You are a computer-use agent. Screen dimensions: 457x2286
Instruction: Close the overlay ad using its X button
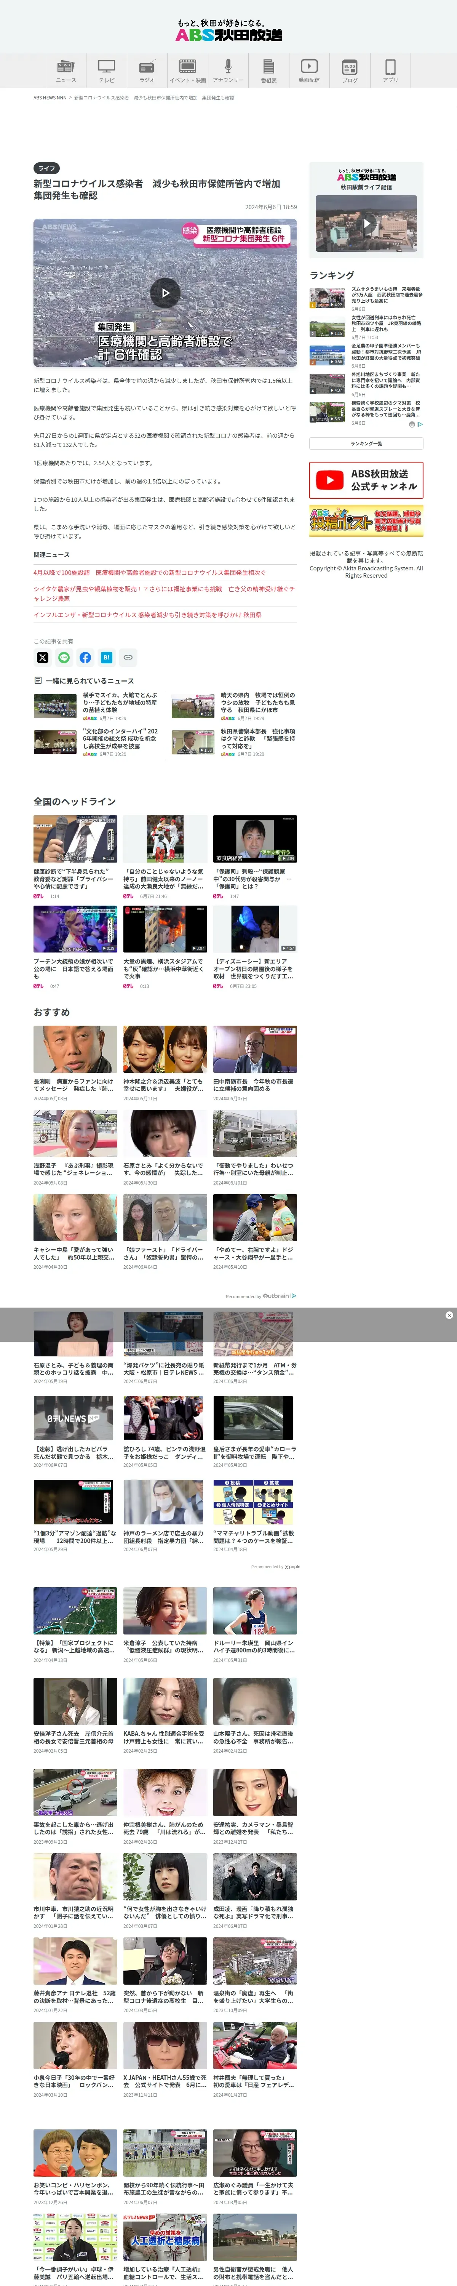coord(449,1315)
